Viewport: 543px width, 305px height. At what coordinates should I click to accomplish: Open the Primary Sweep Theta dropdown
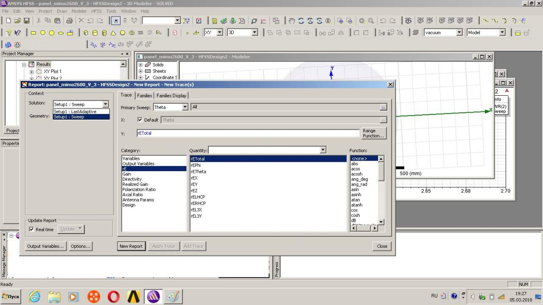click(185, 107)
